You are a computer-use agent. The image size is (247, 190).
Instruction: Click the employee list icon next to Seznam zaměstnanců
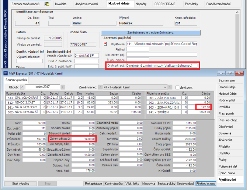pyautogui.click(x=46, y=4)
